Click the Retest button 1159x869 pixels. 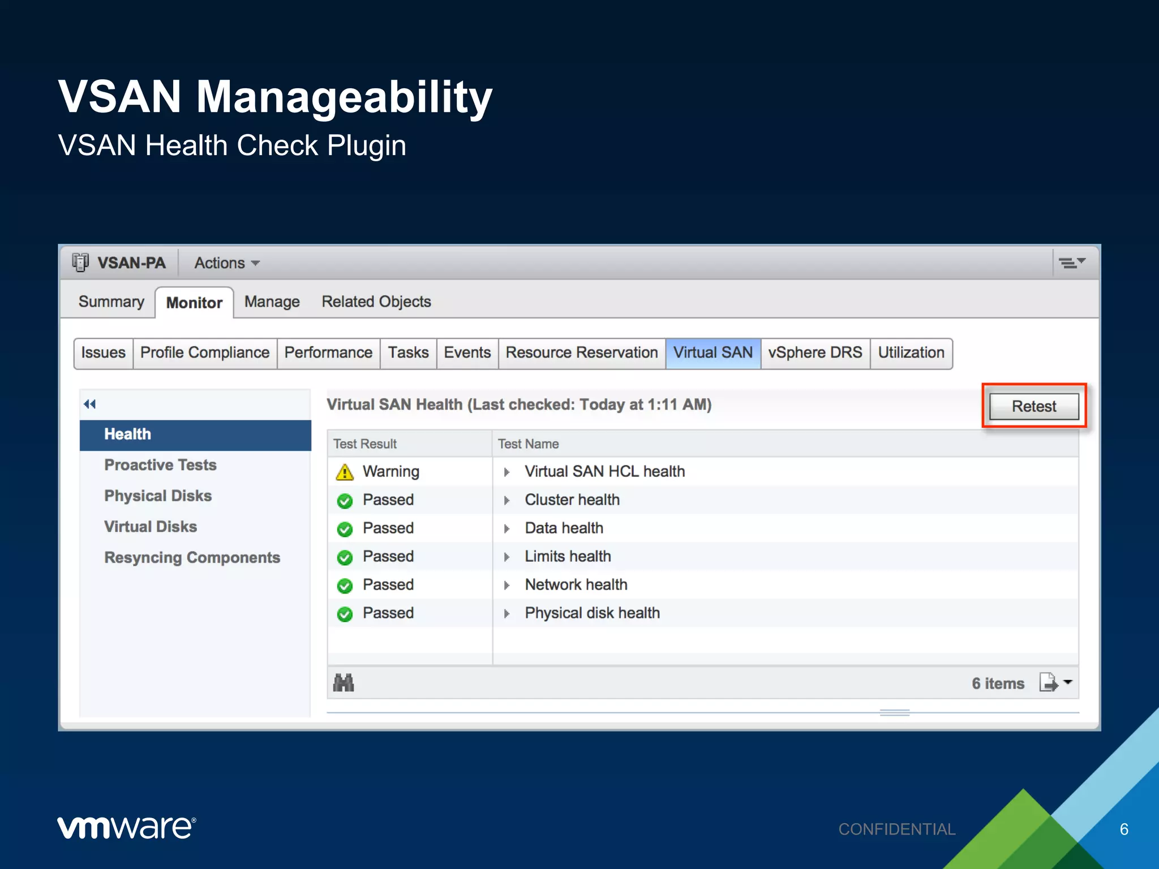point(1034,406)
